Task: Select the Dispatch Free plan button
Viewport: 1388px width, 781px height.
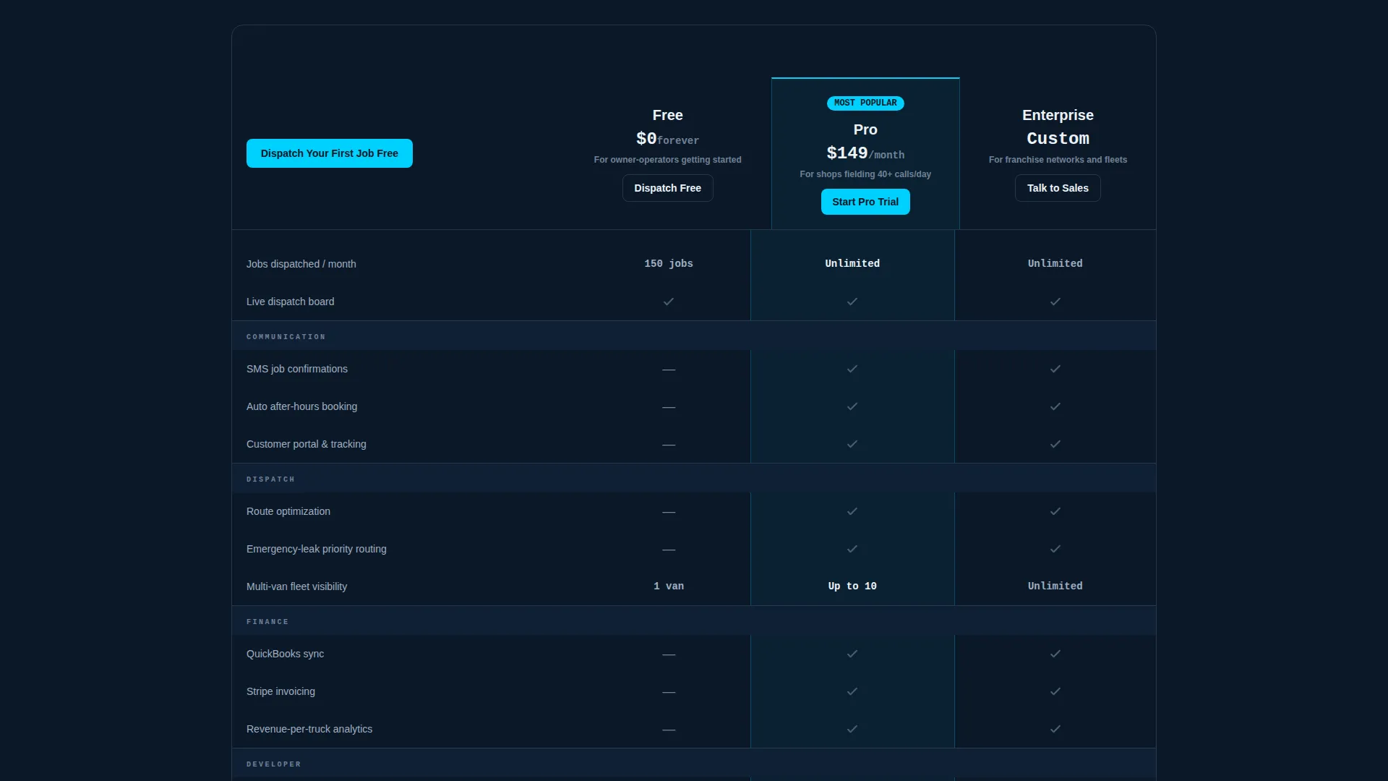Action: [x=667, y=188]
